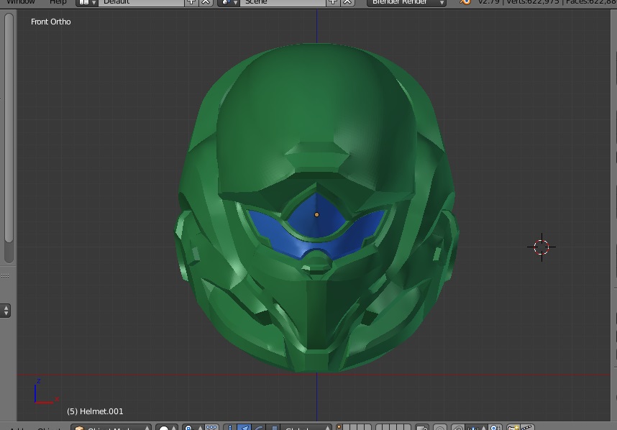617x430 pixels.
Task: Select the helmet's orange origin point
Action: pos(316,214)
